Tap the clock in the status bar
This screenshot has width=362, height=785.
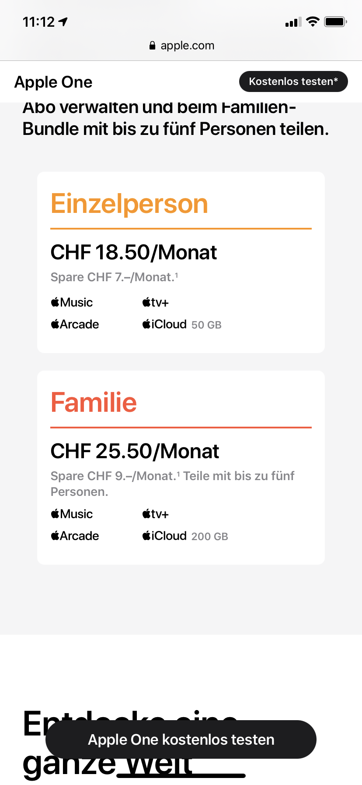click(x=38, y=22)
